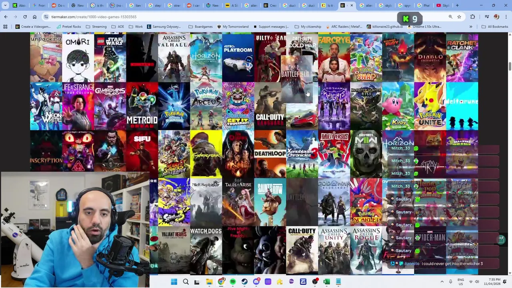Toggle microphone icon in system tray
The width and height of the screenshot is (512, 288).
(451, 282)
